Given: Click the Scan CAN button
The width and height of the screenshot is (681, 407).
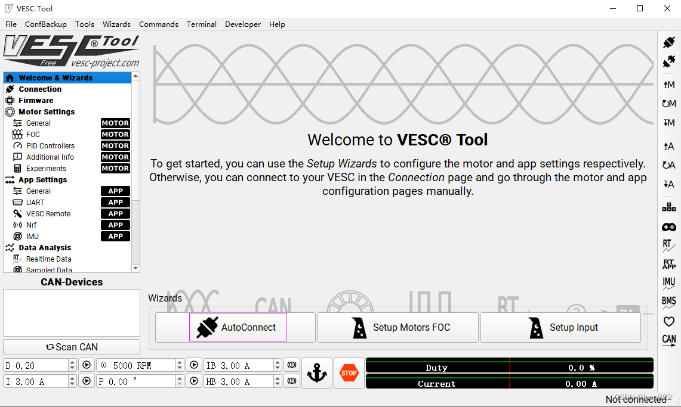Looking at the screenshot, I should tap(72, 347).
